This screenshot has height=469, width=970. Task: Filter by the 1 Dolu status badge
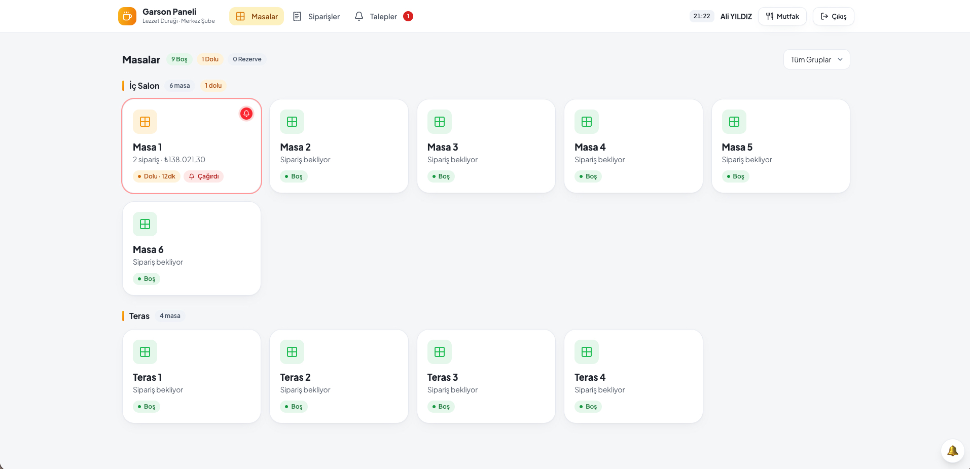click(210, 59)
